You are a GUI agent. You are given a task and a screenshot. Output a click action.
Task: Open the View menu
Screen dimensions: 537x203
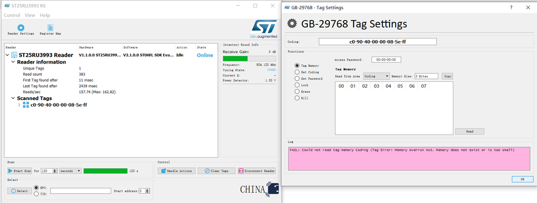pyautogui.click(x=30, y=15)
